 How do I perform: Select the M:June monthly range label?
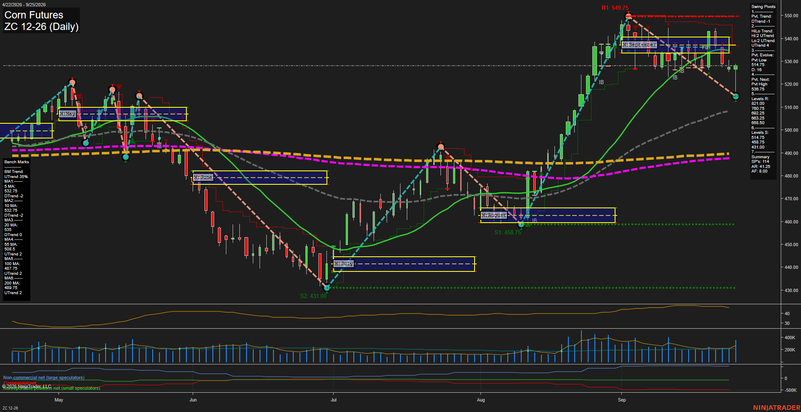coord(203,177)
